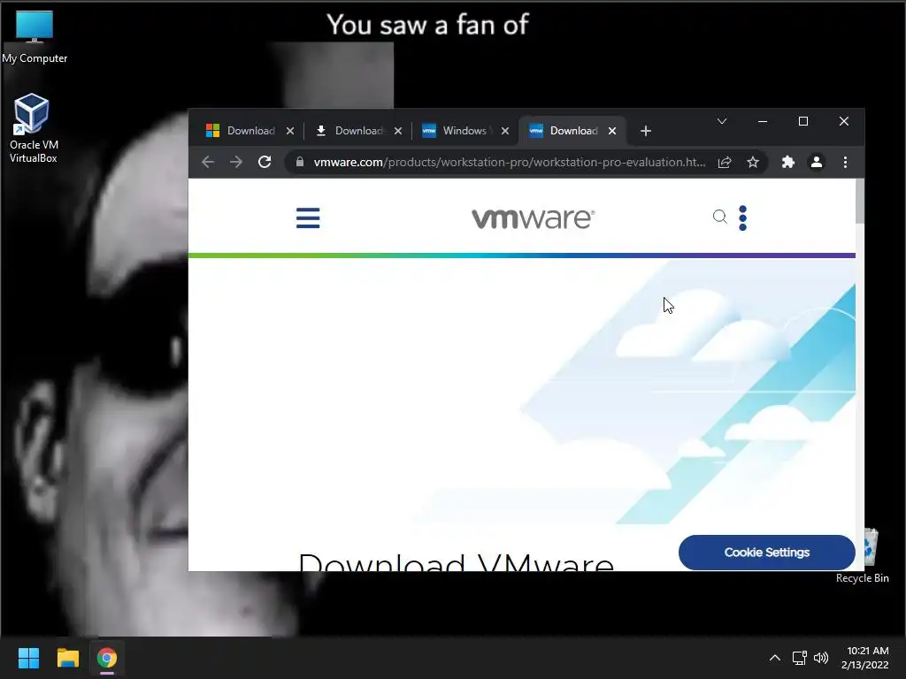Select the active VMware Download tab
Image resolution: width=906 pixels, height=679 pixels.
click(564, 131)
